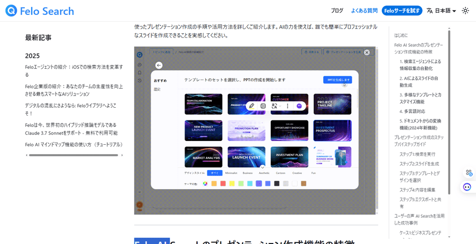Image resolution: width=476 pixels, height=244 pixels.
Task: Select the Minimalist design style filter
Action: [x=231, y=173]
